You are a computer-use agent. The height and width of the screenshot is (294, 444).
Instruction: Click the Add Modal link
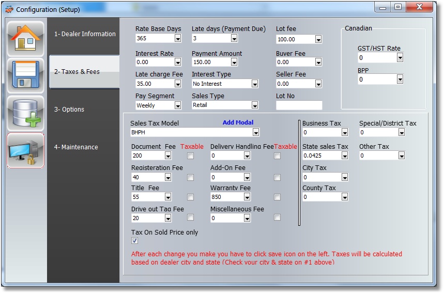[x=238, y=122]
